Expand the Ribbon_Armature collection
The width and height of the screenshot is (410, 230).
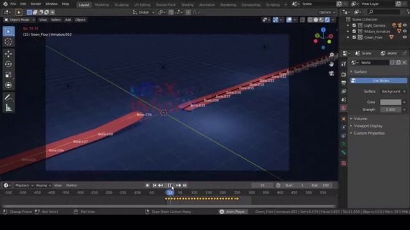(x=348, y=31)
